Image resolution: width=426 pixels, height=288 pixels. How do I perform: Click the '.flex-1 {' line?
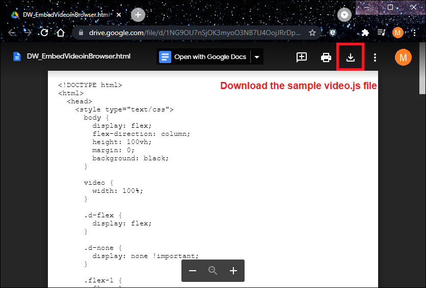[x=103, y=280]
